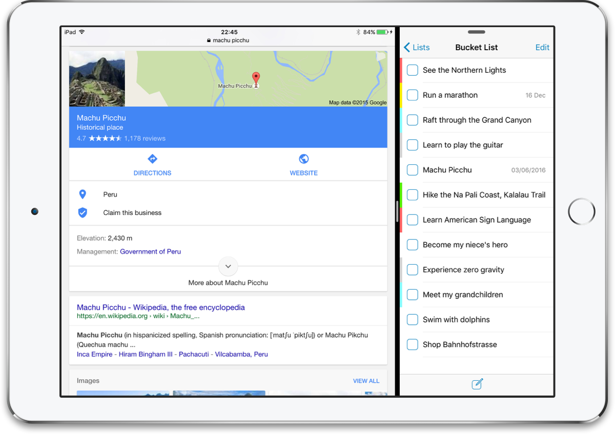The height and width of the screenshot is (434, 615).
Task: Tap the split view divider handle
Action: [x=397, y=211]
